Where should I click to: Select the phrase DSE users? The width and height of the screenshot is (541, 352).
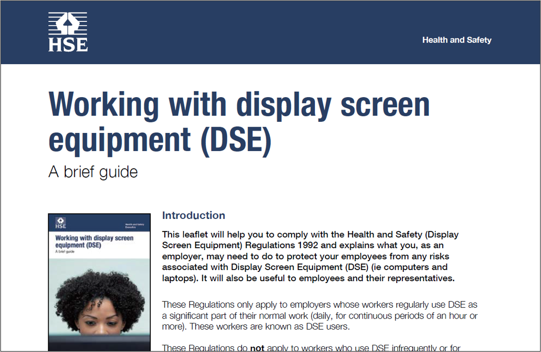click(328, 326)
